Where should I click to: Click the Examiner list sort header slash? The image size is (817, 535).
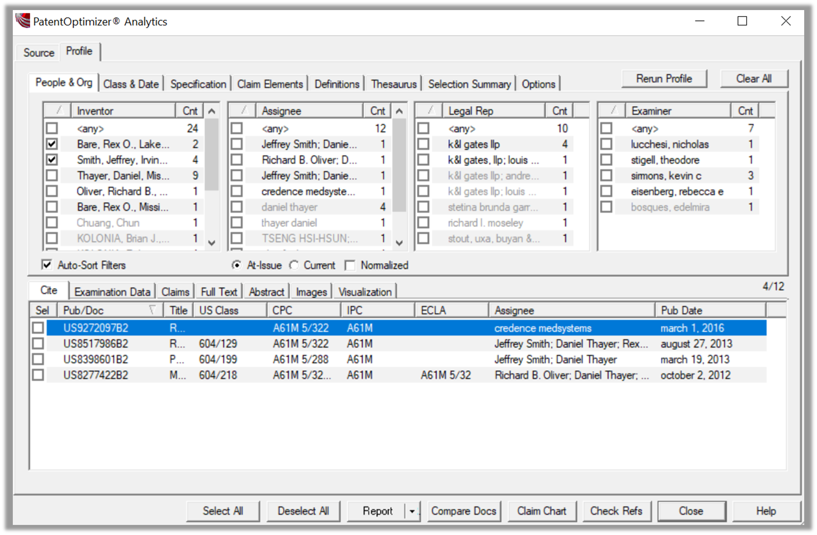point(613,110)
